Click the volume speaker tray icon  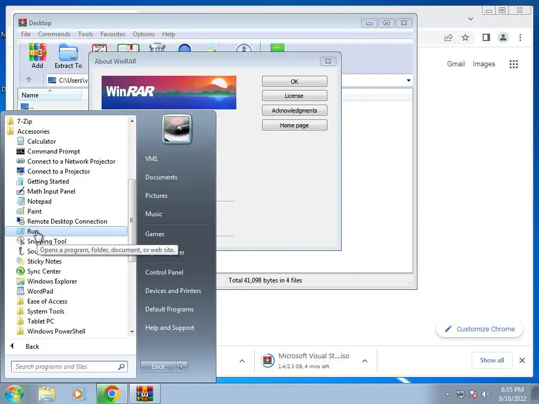486,394
